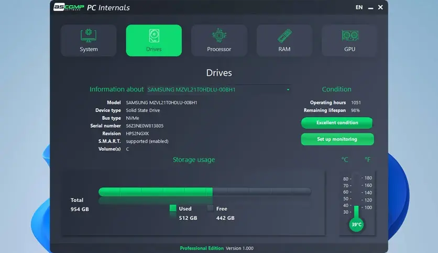Viewport: 438px width, 253px height.
Task: Click the Solid State Drive text
Action: [x=143, y=110]
